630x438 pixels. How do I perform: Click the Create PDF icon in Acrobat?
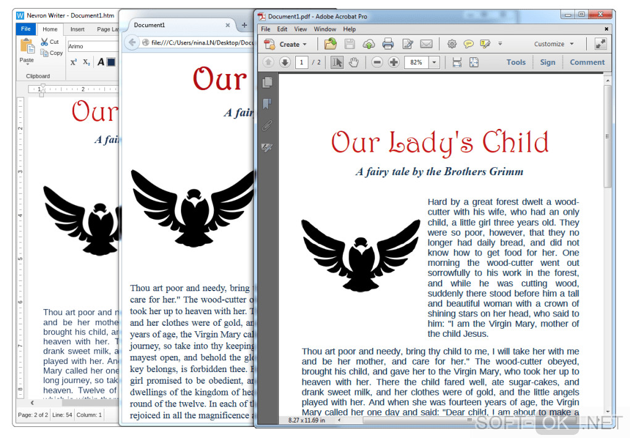pyautogui.click(x=269, y=44)
